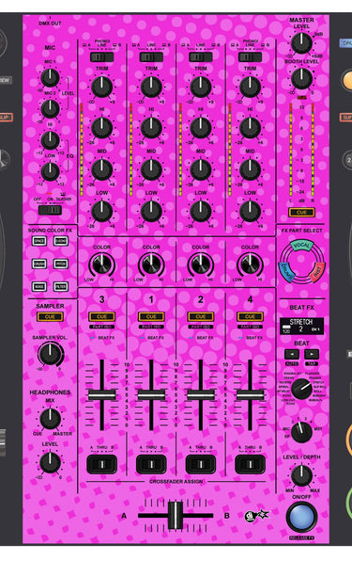Screen dimensions: 352x561
Task: Select DRUMS in FX Part Select ring
Action: pyautogui.click(x=286, y=272)
